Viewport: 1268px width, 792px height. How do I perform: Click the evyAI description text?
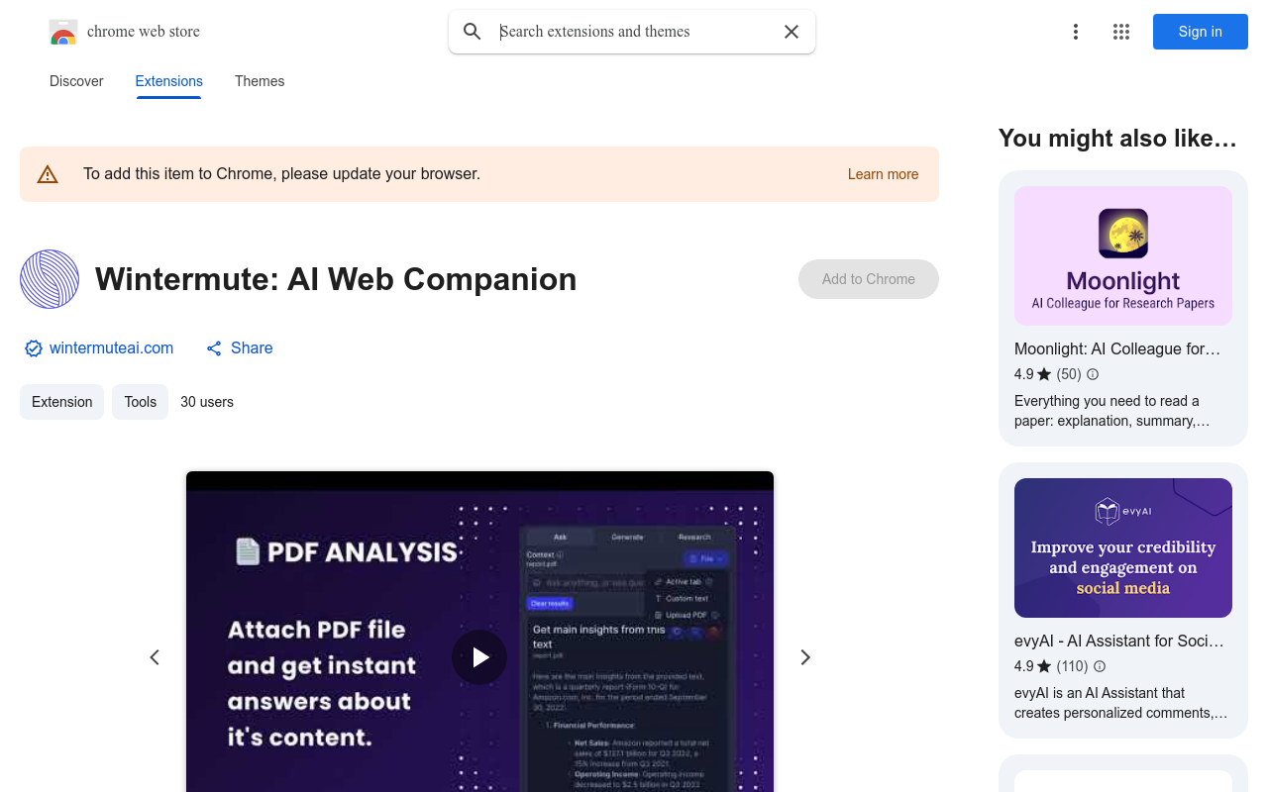[1120, 703]
